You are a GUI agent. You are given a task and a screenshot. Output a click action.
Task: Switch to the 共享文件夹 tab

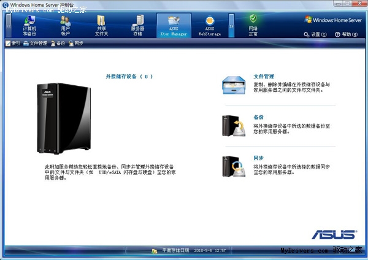[101, 26]
